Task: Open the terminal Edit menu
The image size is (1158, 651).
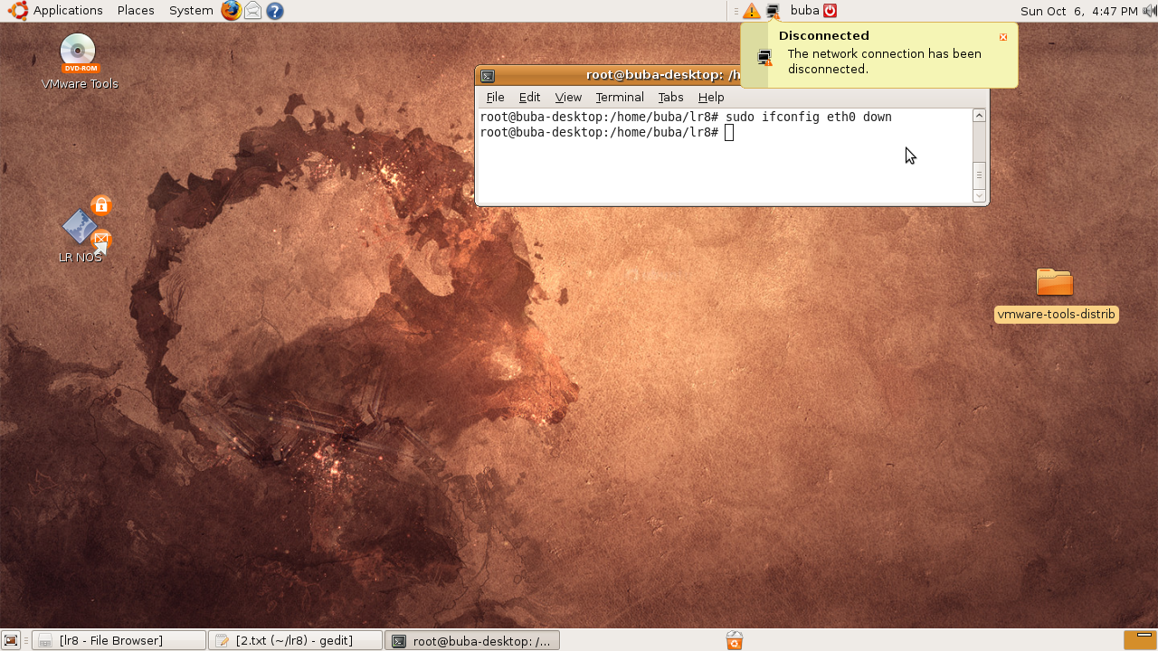Action: (529, 97)
